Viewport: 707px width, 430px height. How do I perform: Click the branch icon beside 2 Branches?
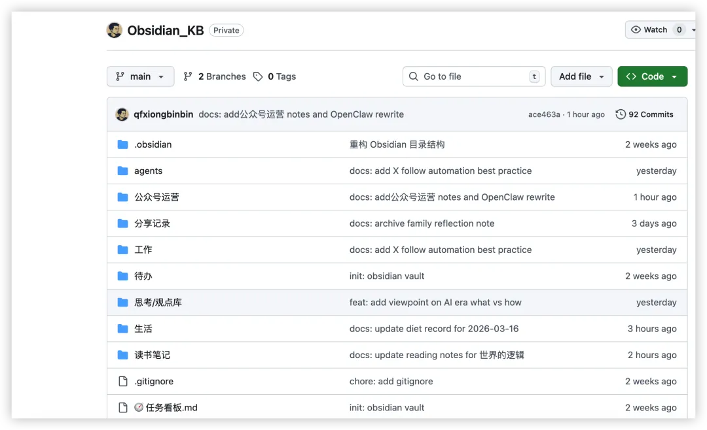pyautogui.click(x=188, y=76)
